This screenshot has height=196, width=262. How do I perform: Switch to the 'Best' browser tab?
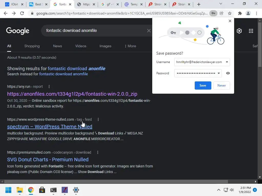pos(36,4)
